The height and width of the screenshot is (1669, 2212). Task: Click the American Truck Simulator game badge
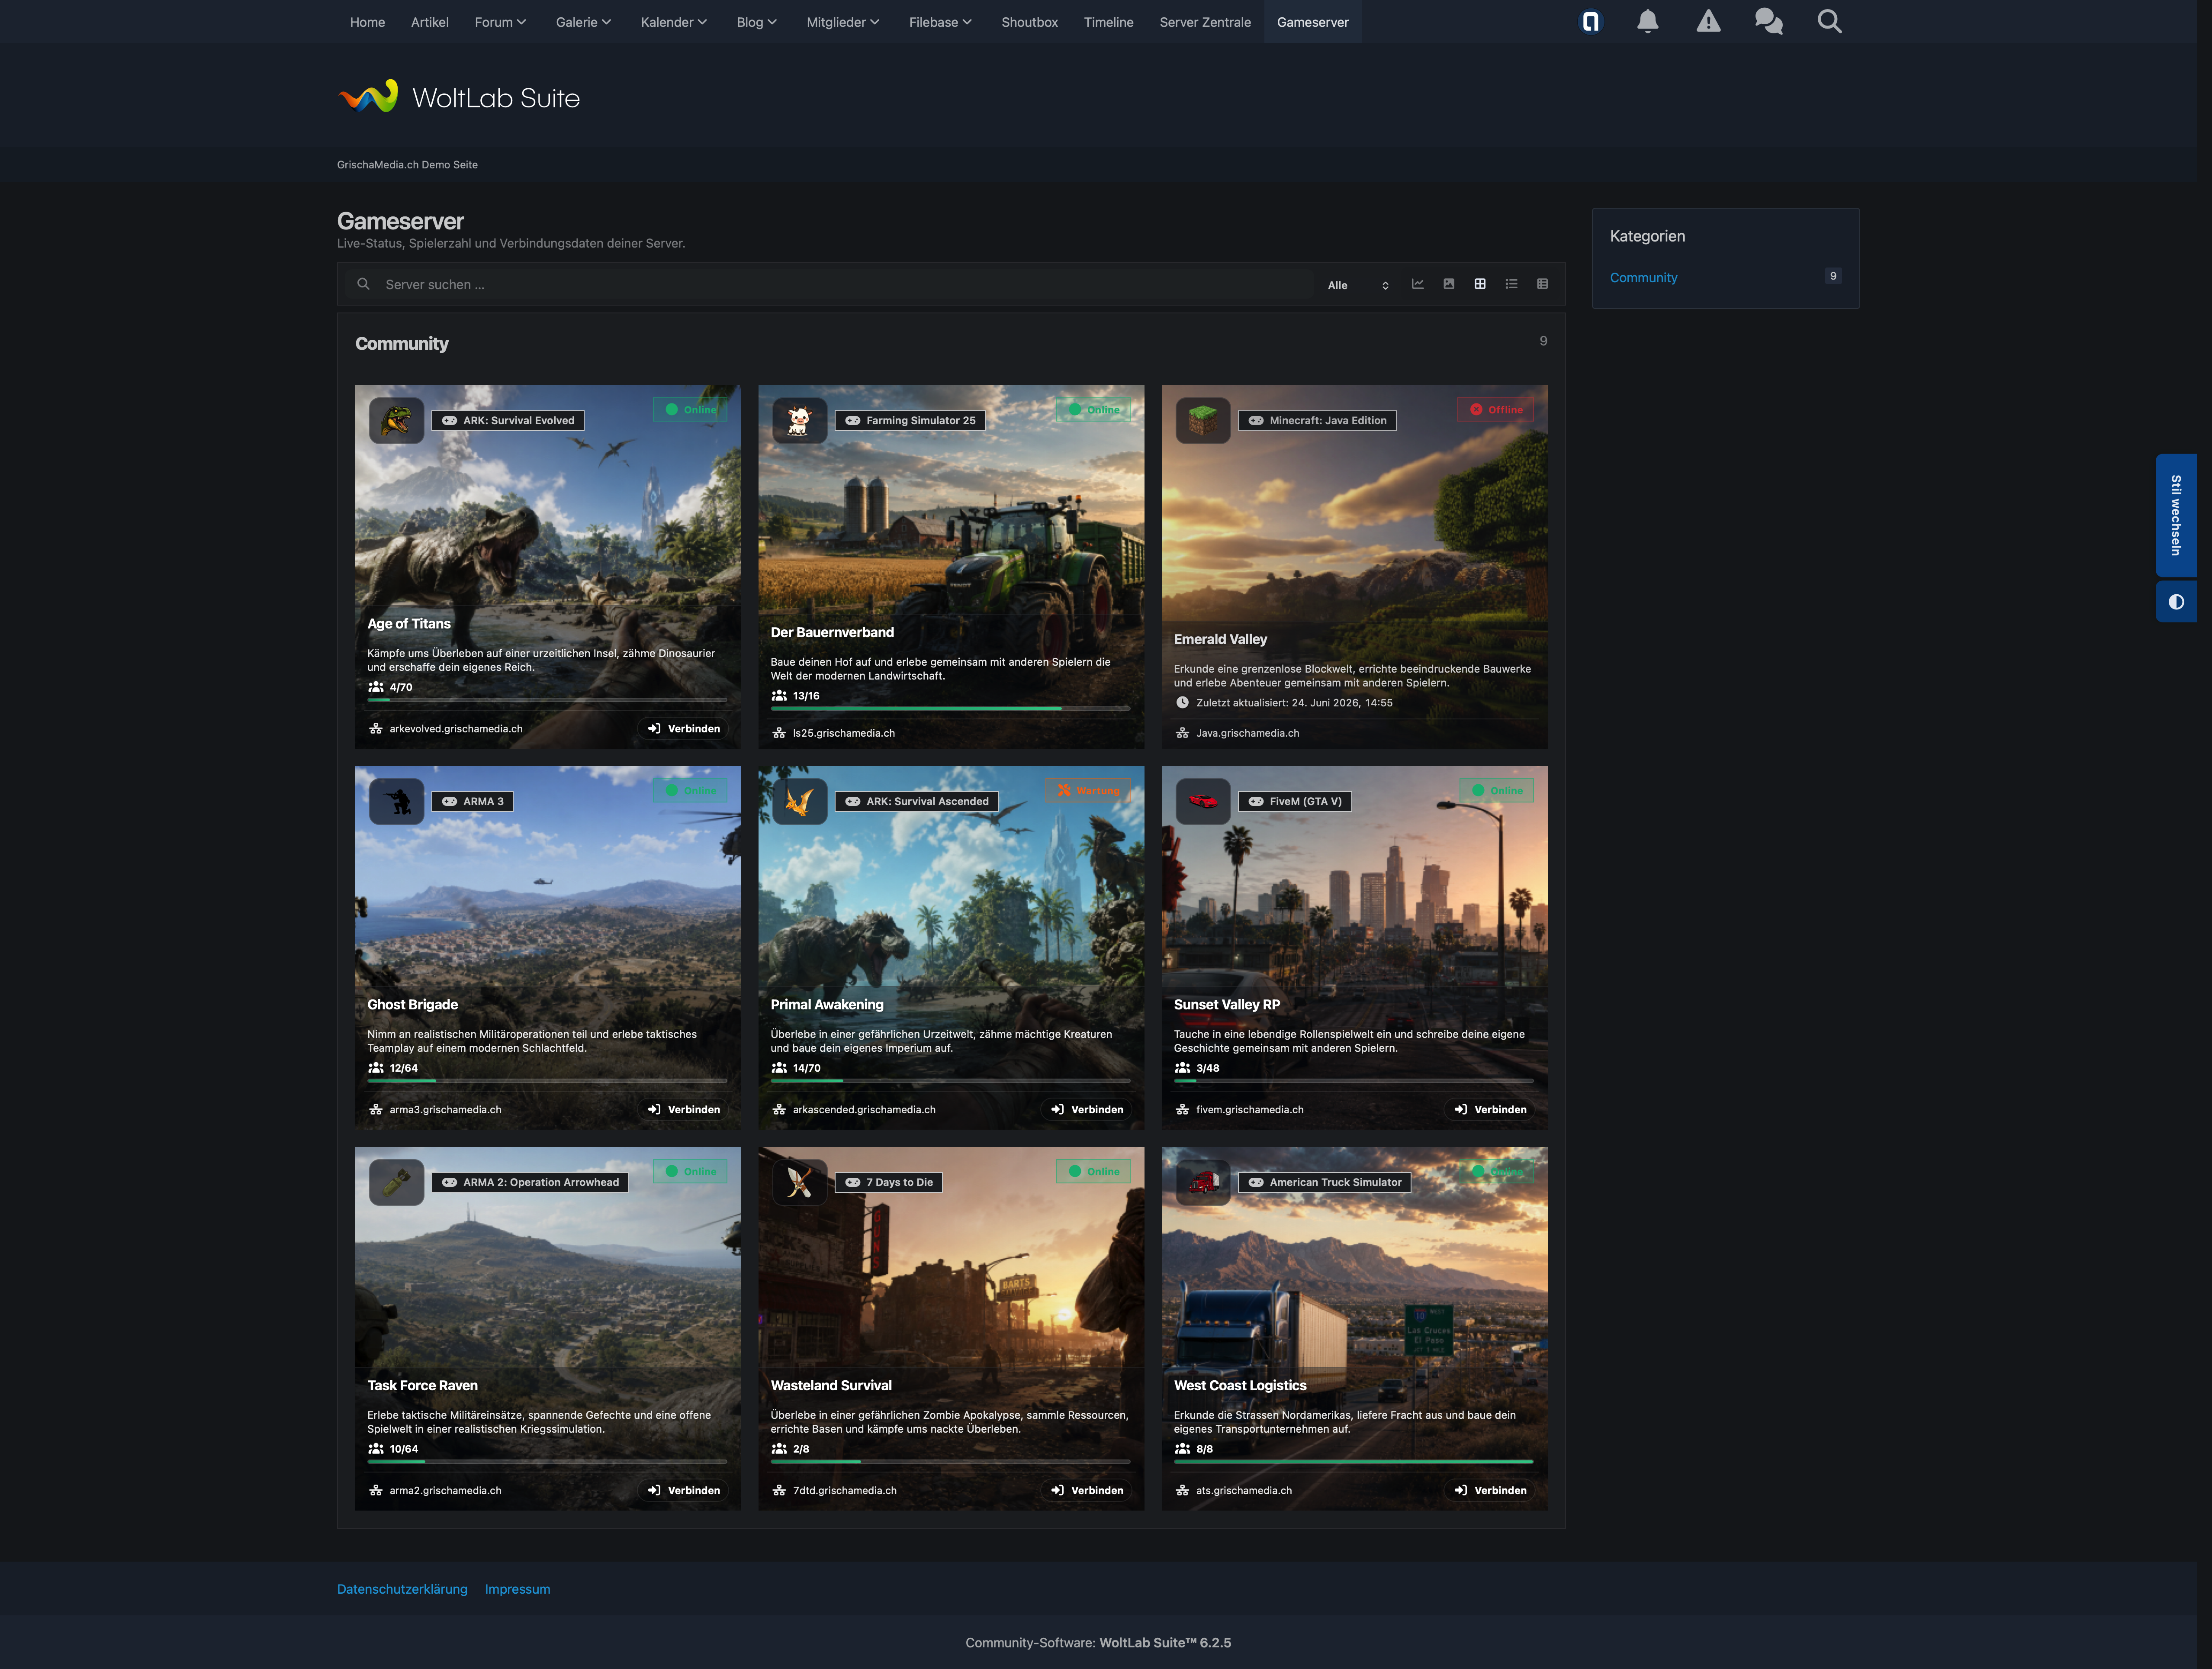pyautogui.click(x=1325, y=1183)
